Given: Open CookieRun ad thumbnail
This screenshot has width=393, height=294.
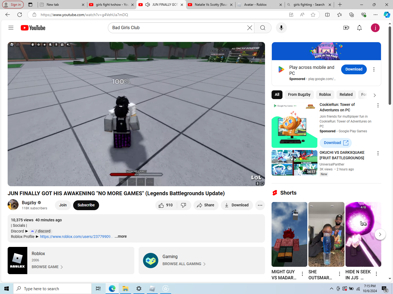Looking at the screenshot, I should pyautogui.click(x=294, y=125).
